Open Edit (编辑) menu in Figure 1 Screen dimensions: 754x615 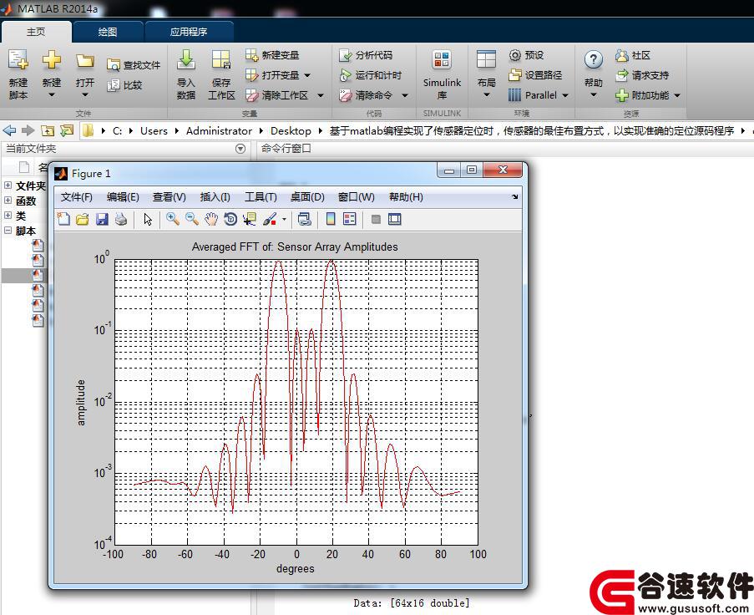123,197
